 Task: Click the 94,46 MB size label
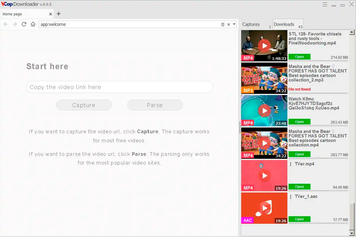coord(340,187)
